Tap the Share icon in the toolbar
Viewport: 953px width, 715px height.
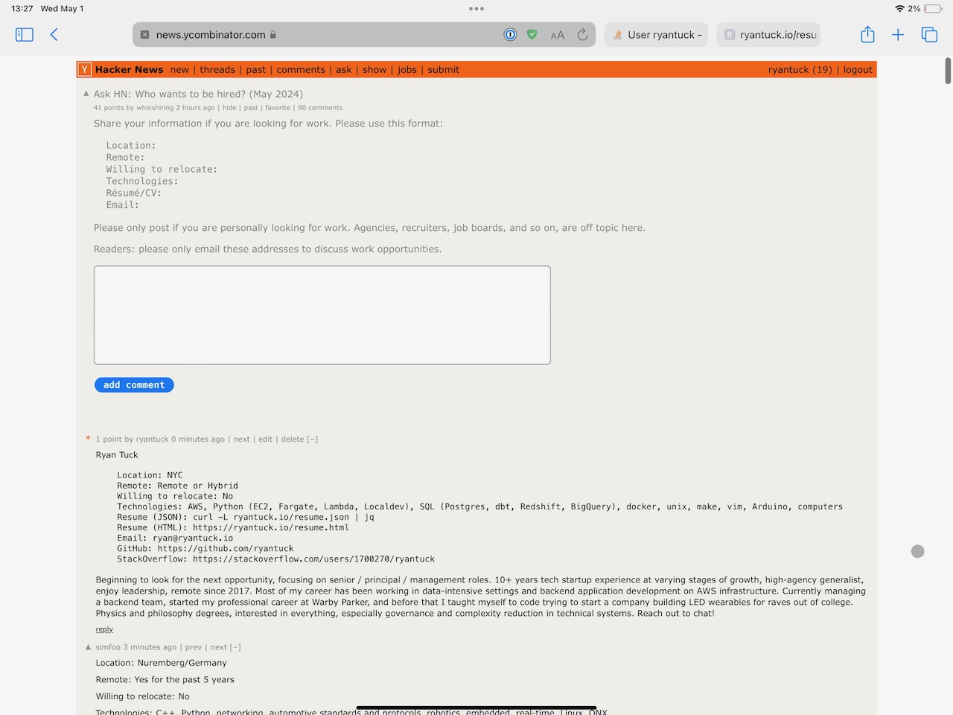click(x=867, y=34)
